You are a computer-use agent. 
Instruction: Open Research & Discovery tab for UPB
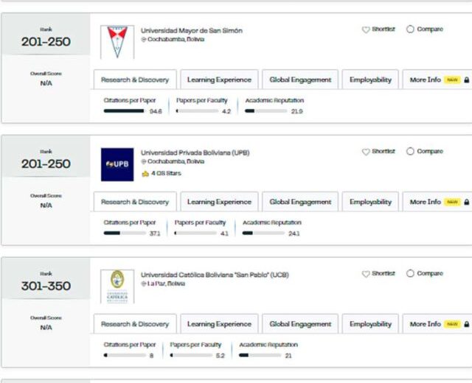(135, 202)
